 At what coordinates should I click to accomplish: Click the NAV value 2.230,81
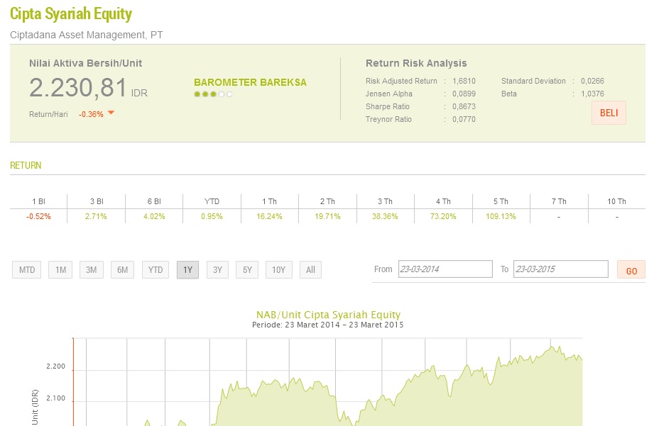click(78, 88)
